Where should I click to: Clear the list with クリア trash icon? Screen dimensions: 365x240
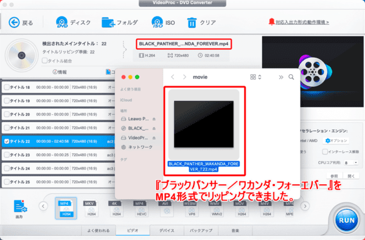[192, 23]
